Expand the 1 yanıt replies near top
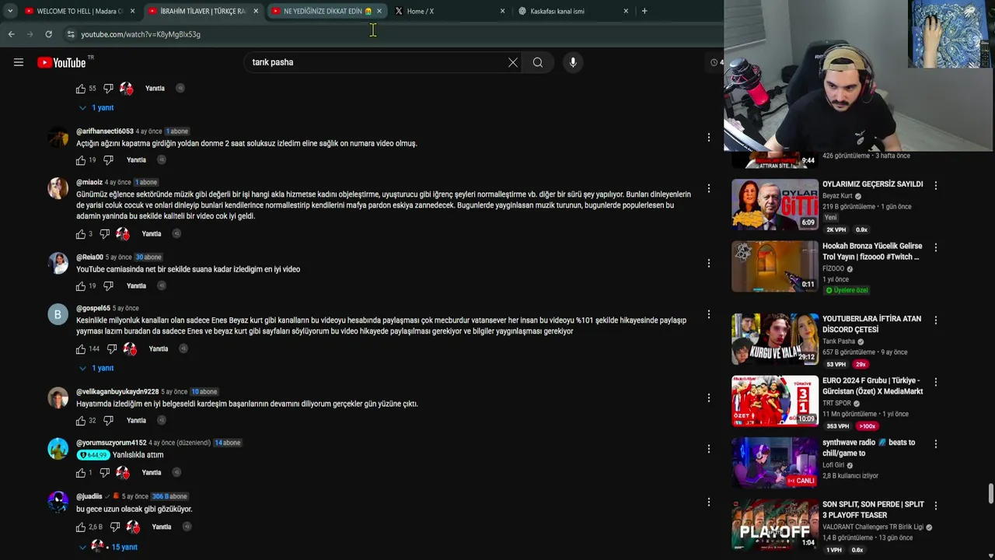Screen dimensions: 995x560 tap(96, 107)
